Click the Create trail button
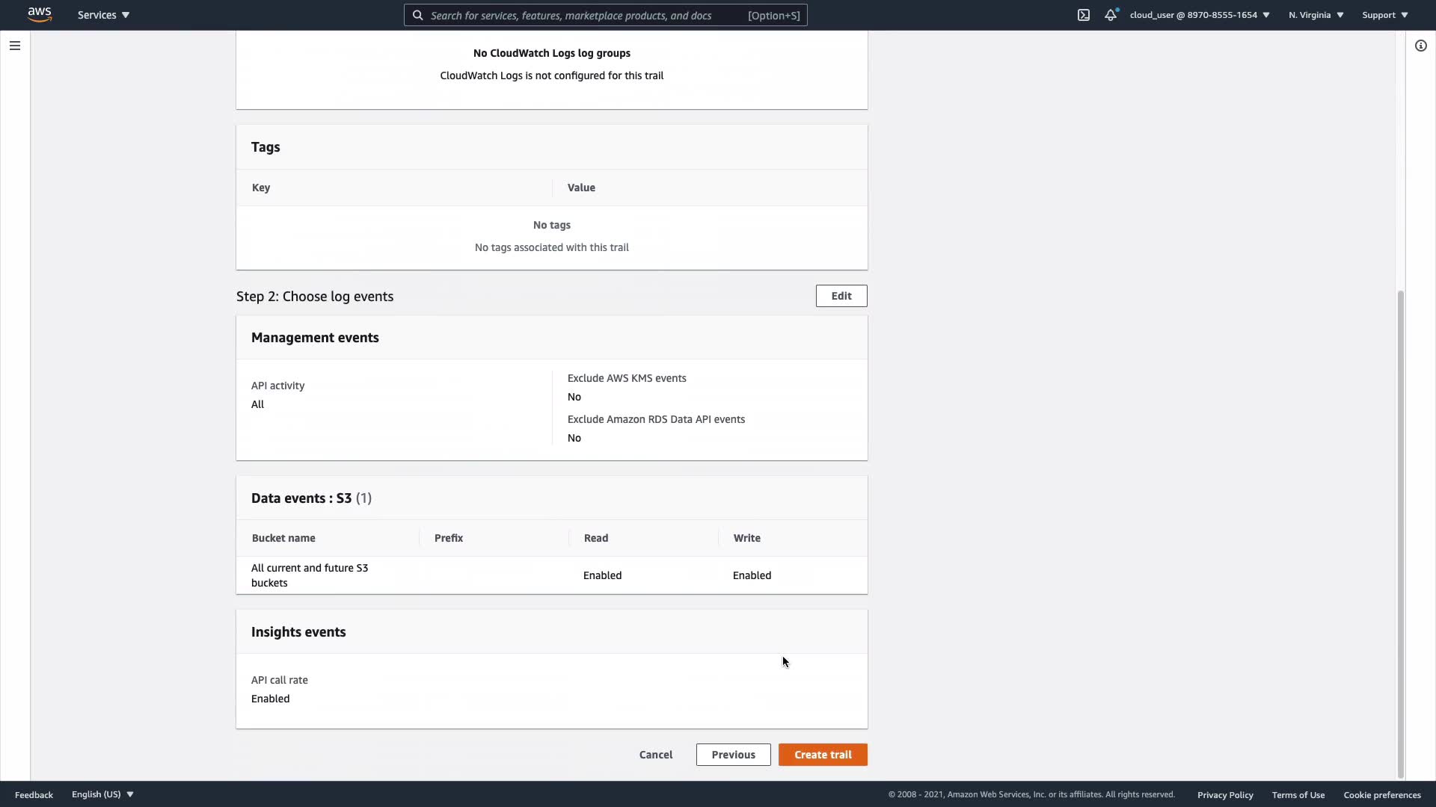The width and height of the screenshot is (1436, 807). [823, 755]
